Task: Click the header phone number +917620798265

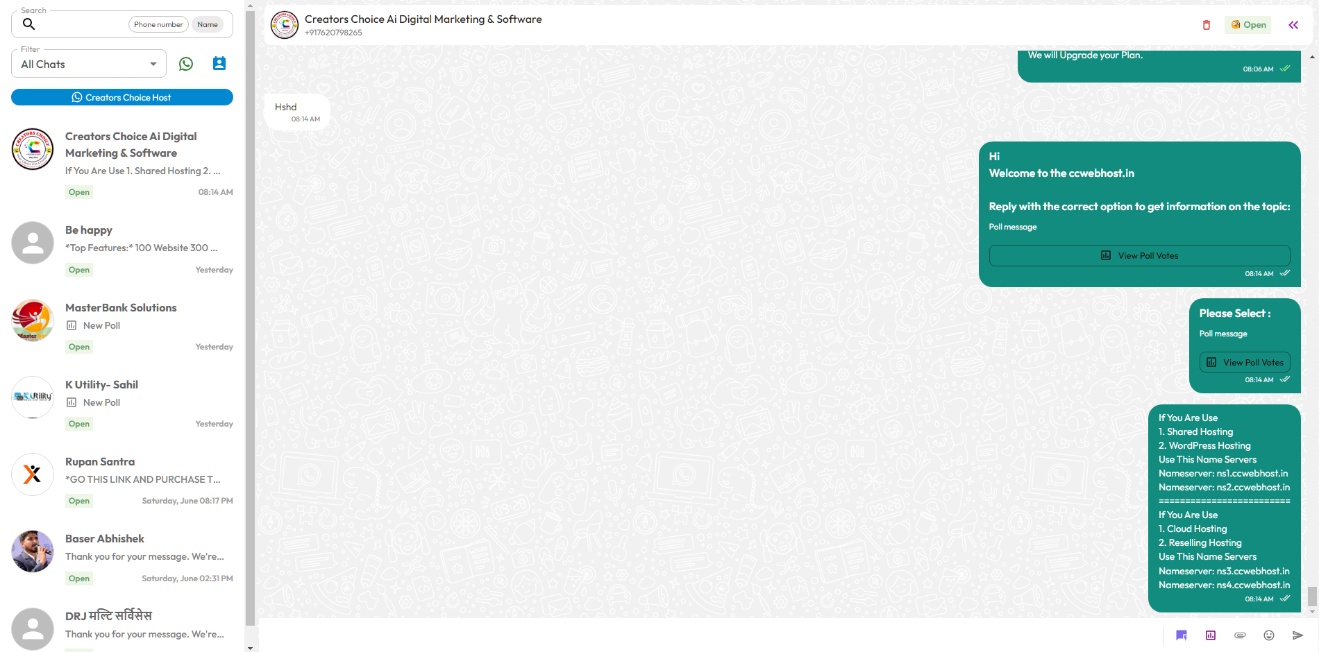Action: [333, 33]
